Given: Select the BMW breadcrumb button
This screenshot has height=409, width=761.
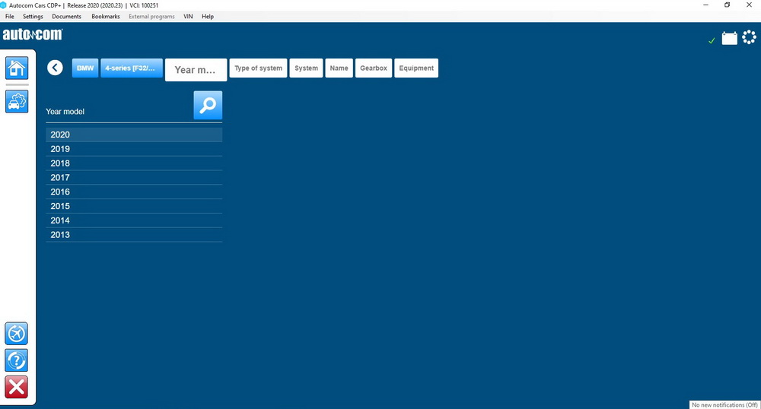Looking at the screenshot, I should point(85,68).
